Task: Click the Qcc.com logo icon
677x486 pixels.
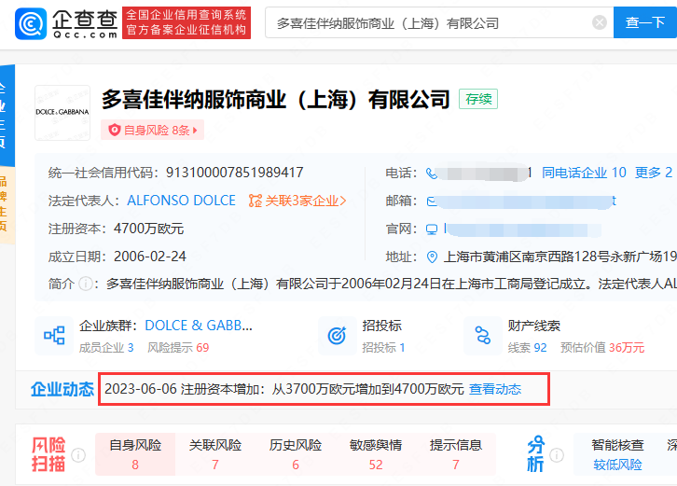Action: point(31,23)
